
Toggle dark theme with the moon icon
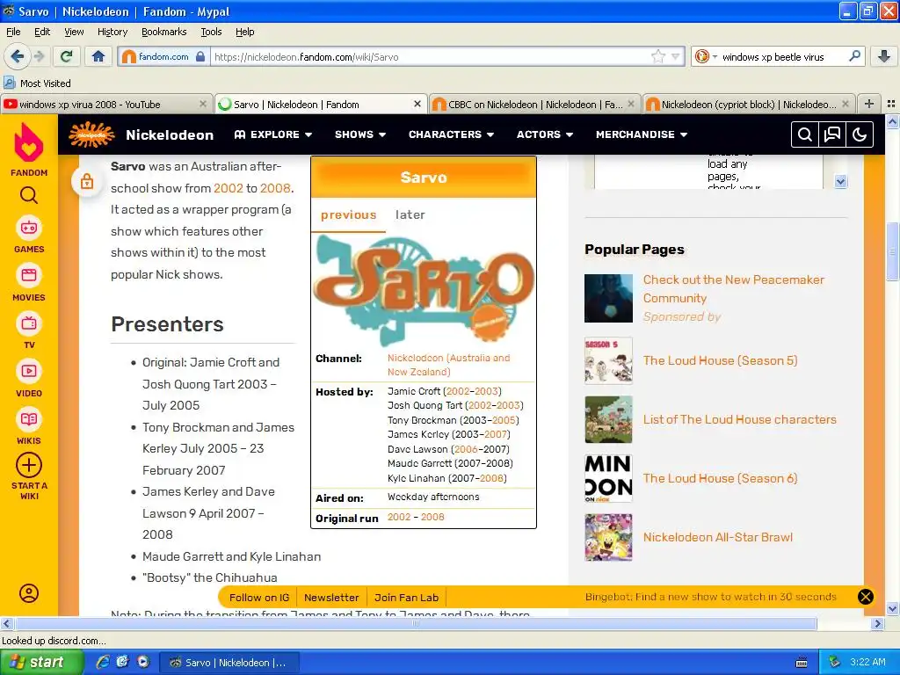pos(860,134)
